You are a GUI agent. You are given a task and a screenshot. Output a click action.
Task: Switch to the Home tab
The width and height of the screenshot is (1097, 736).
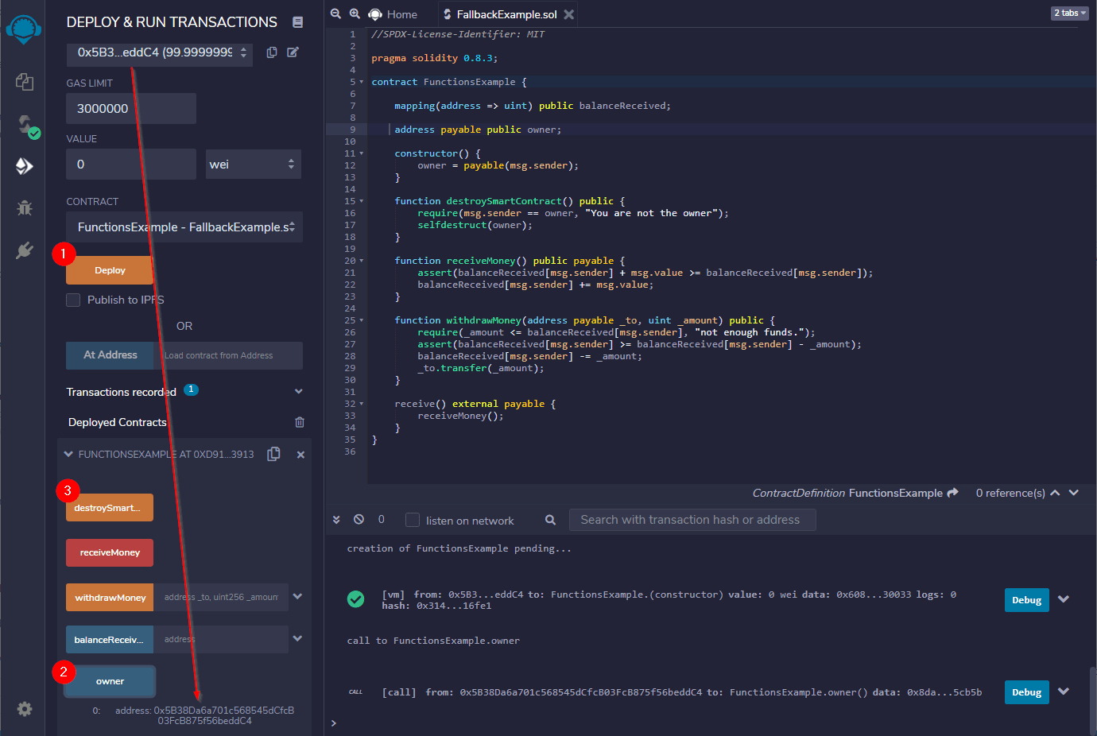pyautogui.click(x=393, y=14)
